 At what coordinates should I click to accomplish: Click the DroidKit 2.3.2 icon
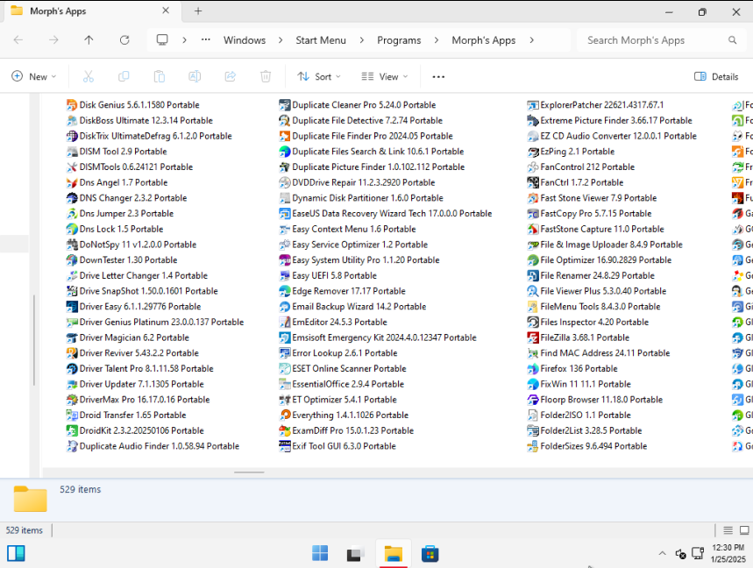point(72,430)
